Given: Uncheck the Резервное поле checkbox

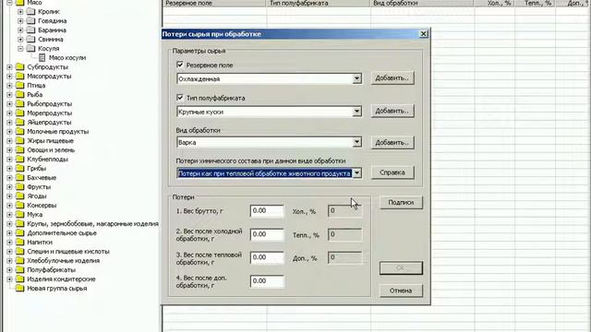Looking at the screenshot, I should click(x=180, y=65).
